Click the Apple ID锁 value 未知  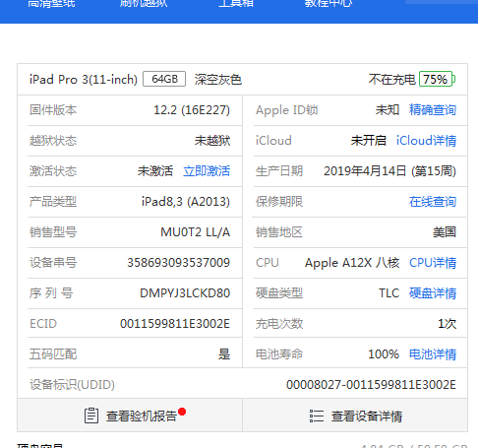coord(388,110)
